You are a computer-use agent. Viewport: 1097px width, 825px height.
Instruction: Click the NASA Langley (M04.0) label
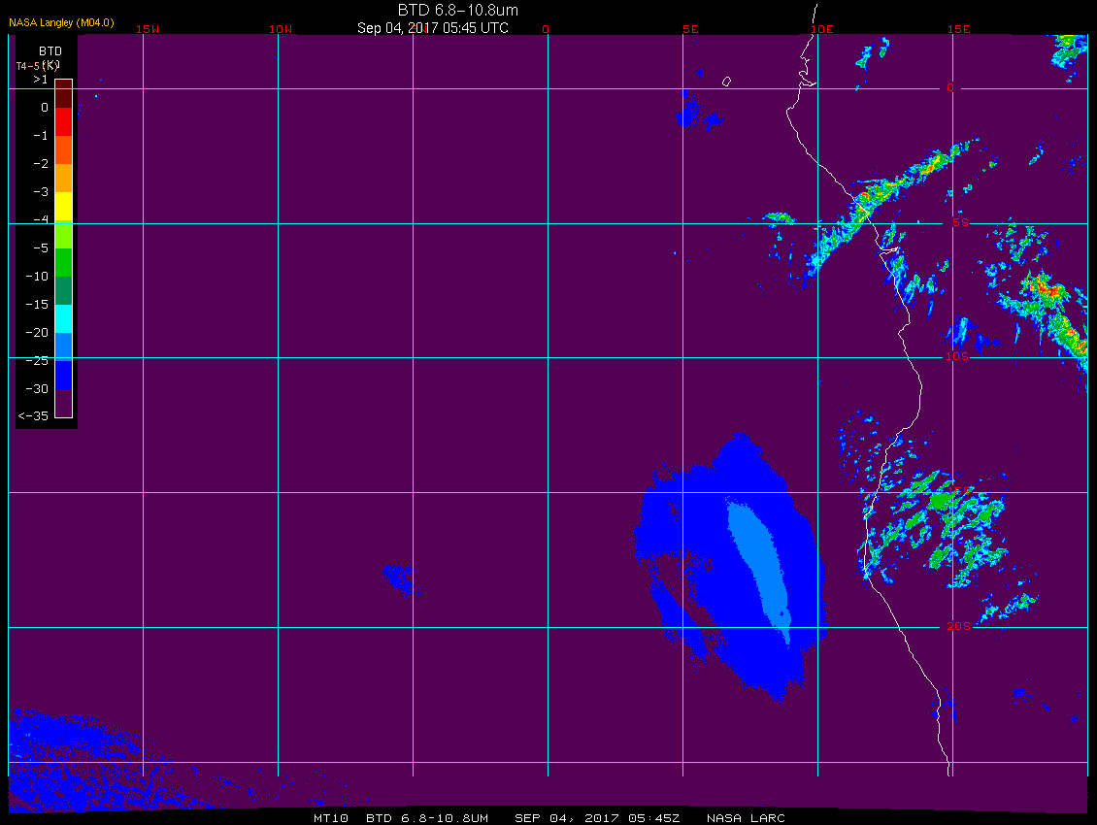click(61, 22)
